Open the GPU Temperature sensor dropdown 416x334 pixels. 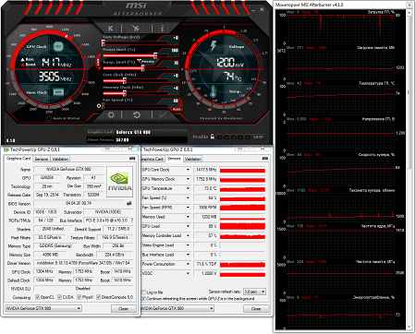point(188,188)
